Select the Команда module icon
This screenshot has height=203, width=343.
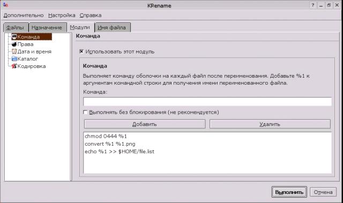tap(14, 37)
